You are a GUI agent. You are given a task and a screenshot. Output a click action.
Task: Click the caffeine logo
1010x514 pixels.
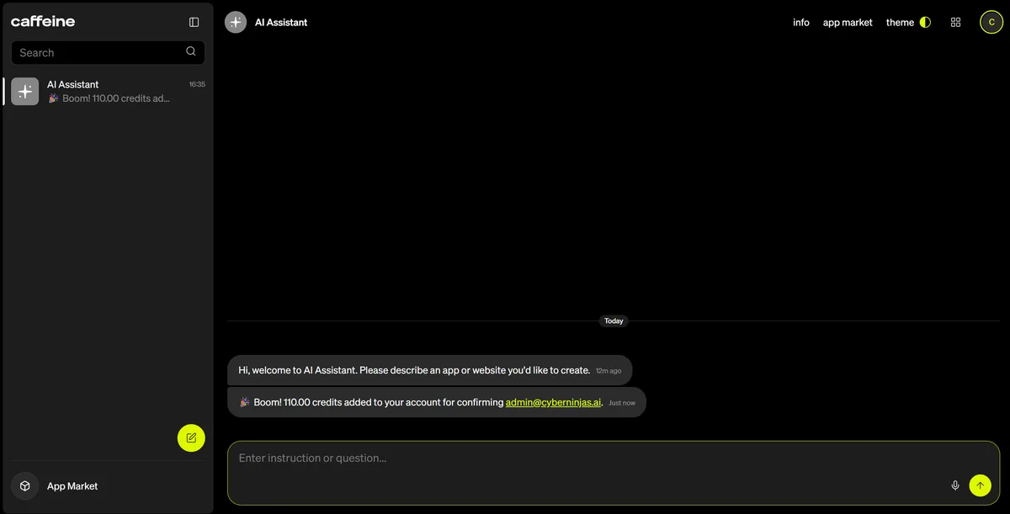coord(43,22)
